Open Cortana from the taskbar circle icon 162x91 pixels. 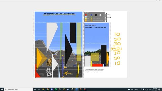(35, 89)
